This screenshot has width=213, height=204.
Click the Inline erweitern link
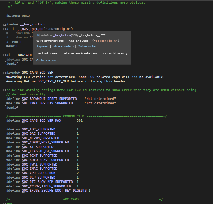point(63,46)
